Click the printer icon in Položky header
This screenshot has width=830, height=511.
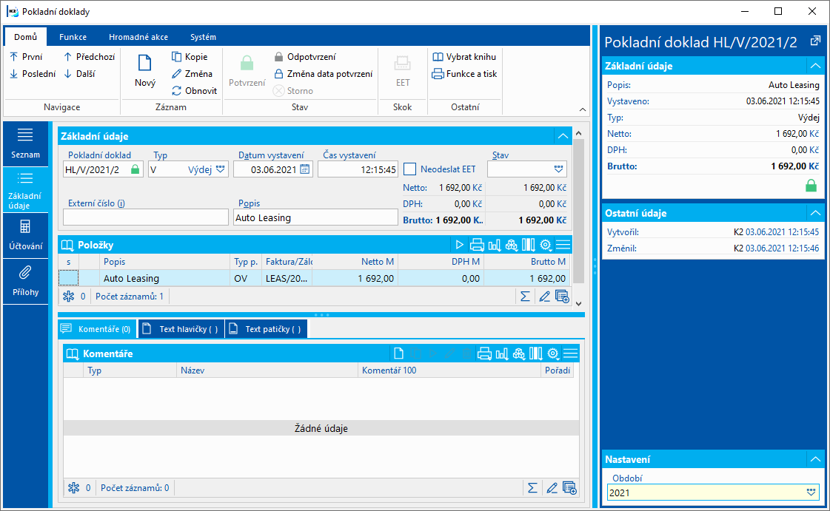point(477,245)
